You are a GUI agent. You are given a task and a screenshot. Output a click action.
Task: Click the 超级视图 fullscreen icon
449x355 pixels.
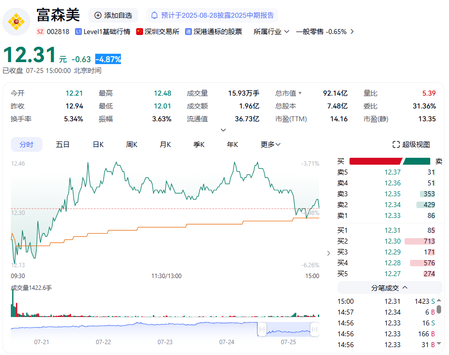click(x=396, y=144)
